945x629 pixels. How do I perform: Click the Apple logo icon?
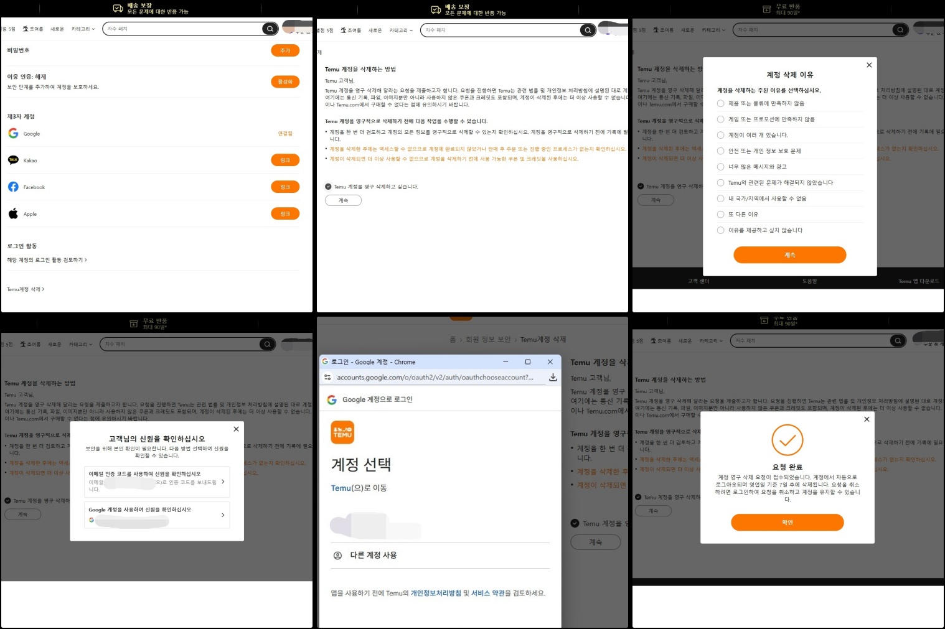point(13,213)
